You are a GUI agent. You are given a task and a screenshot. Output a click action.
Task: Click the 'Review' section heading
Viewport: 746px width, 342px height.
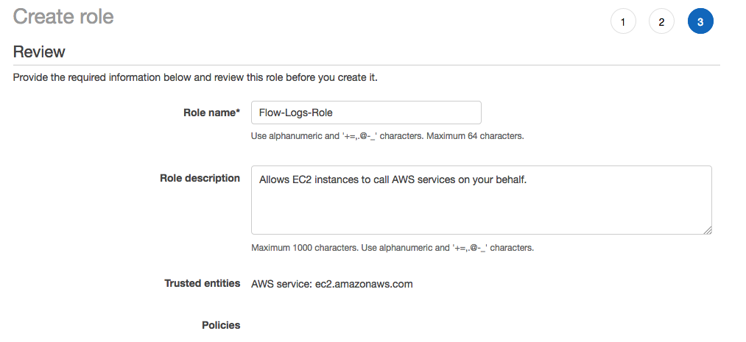(x=39, y=51)
